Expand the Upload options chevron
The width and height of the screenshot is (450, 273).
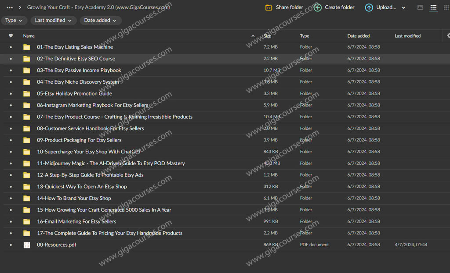click(x=403, y=7)
